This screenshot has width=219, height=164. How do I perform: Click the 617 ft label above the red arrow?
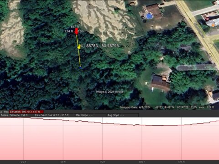[75, 27]
